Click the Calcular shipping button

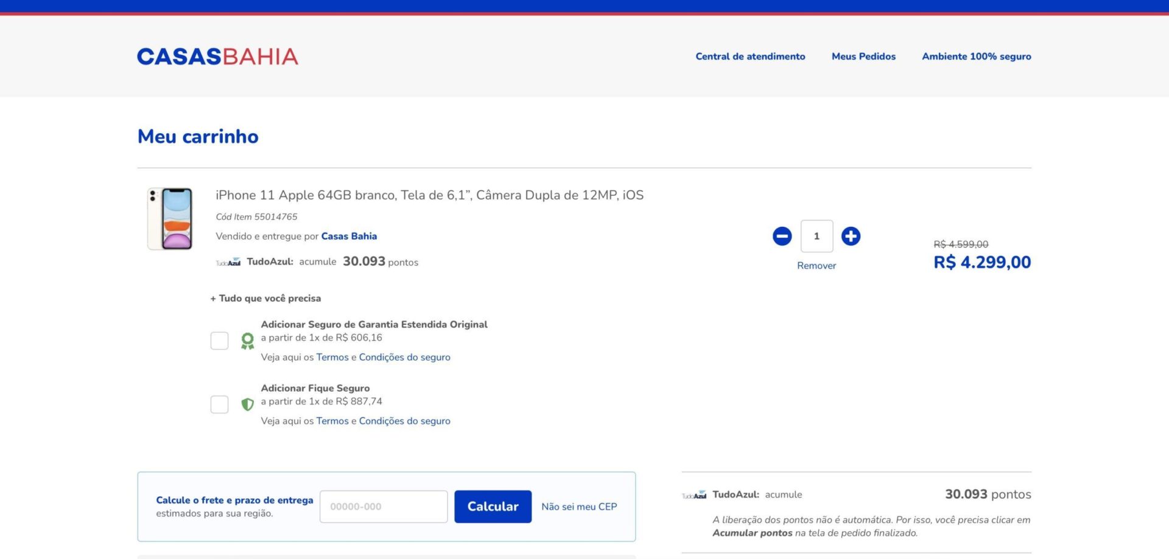pyautogui.click(x=493, y=507)
